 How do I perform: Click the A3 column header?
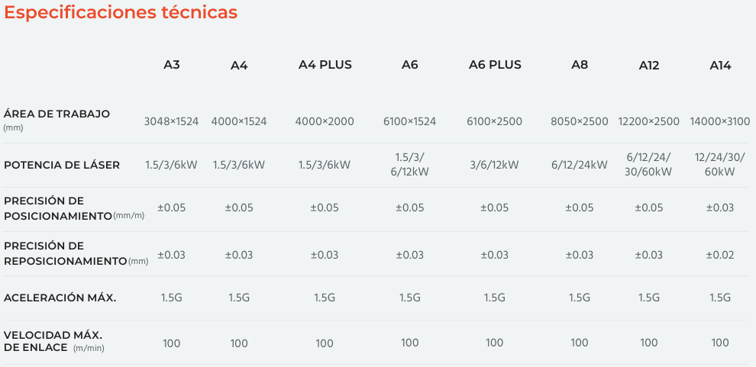(171, 65)
